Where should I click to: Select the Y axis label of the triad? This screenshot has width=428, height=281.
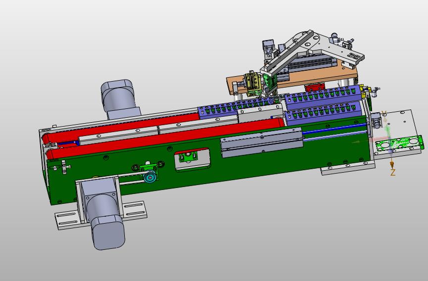pyautogui.click(x=384, y=113)
